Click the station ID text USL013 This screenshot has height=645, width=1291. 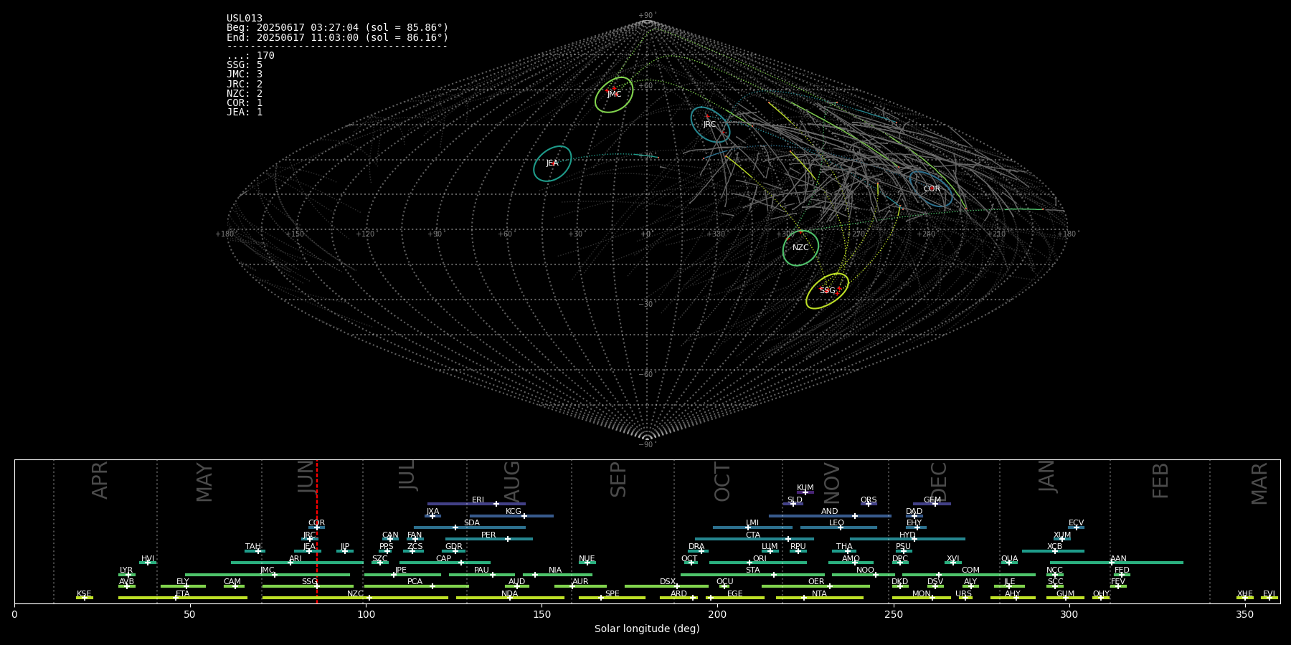coord(245,19)
